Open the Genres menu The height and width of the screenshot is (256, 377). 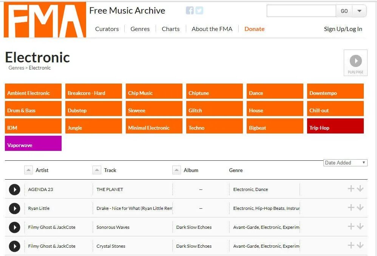click(140, 29)
